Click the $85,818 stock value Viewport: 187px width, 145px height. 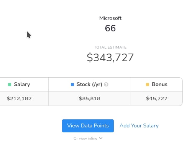point(90,99)
